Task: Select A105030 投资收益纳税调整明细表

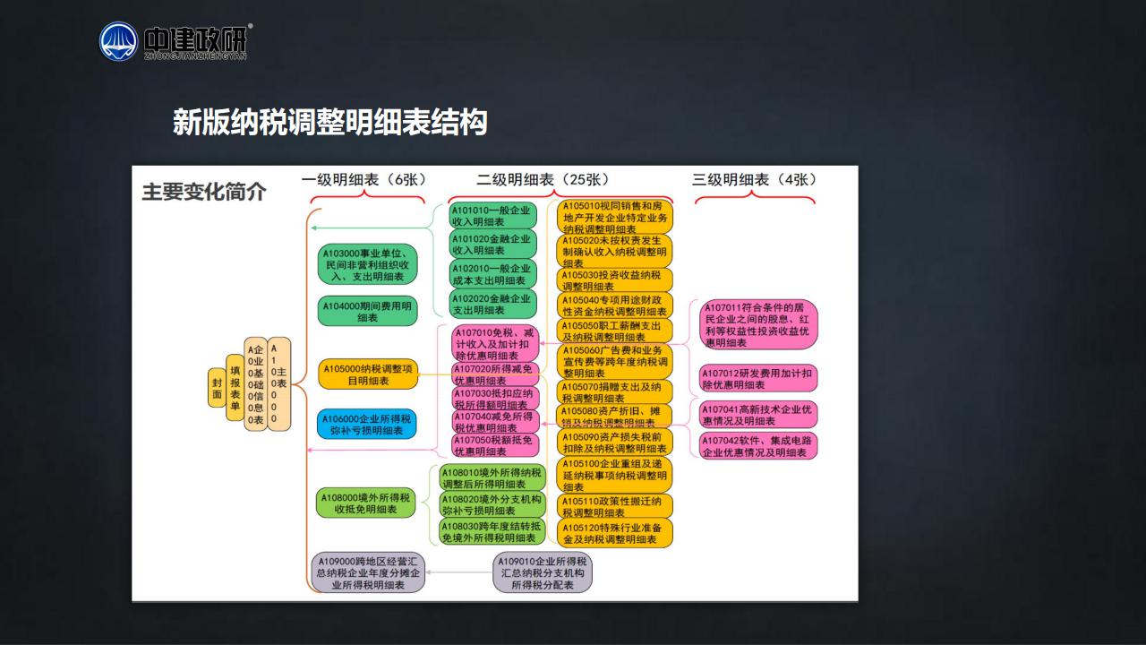Action: (x=615, y=279)
